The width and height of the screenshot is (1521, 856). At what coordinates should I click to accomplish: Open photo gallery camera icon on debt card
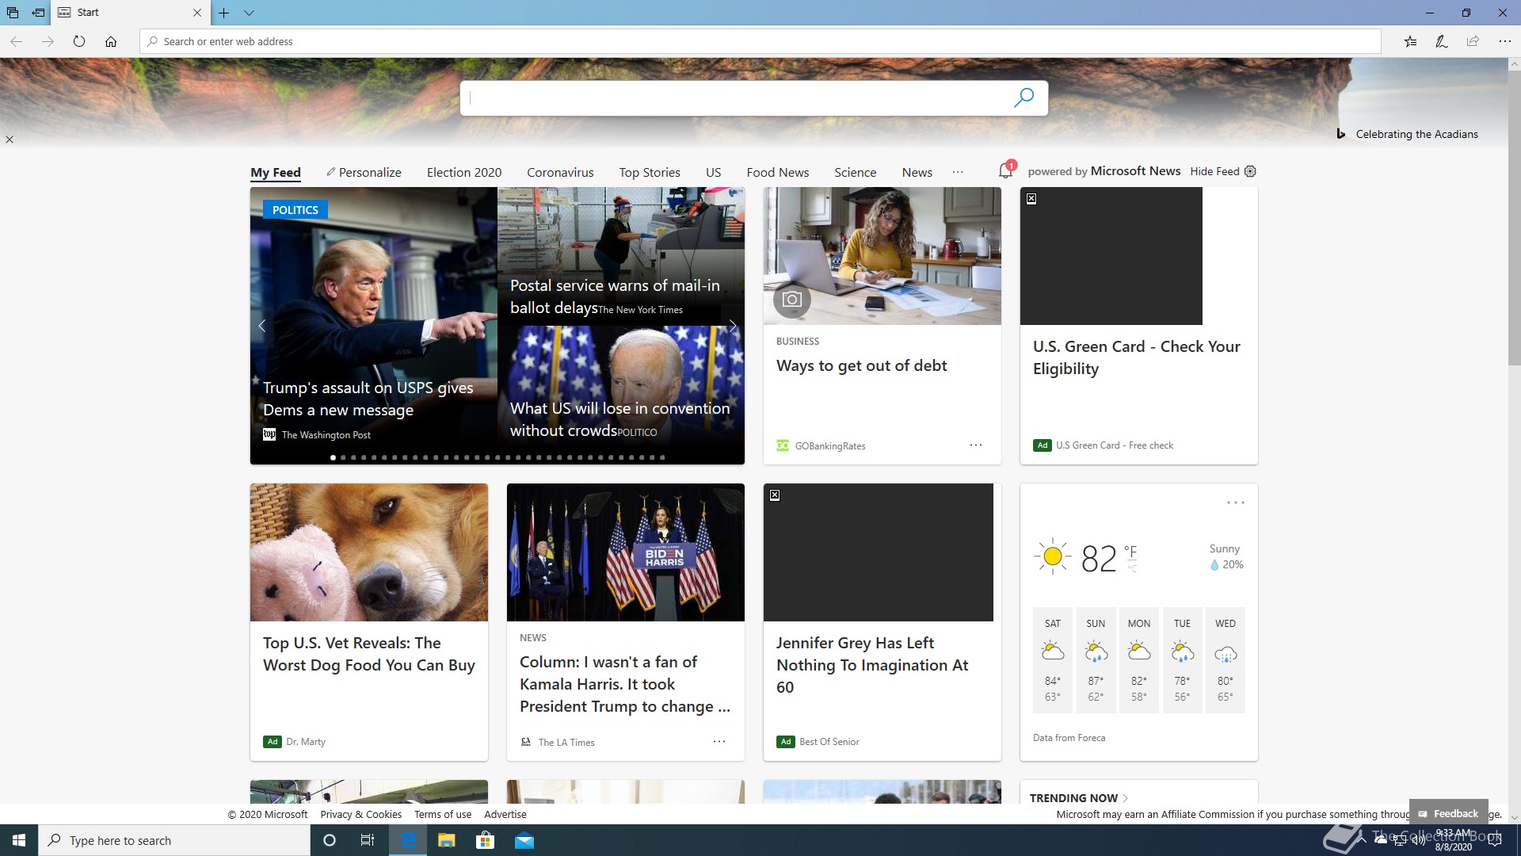792,300
